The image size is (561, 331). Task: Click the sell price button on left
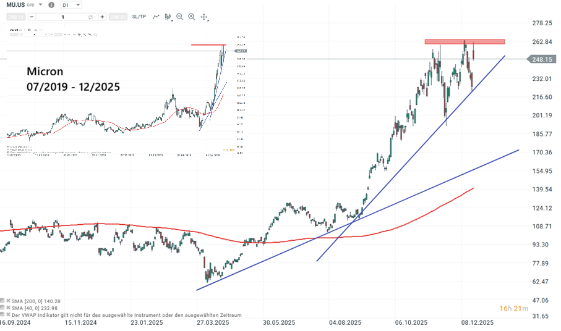[x=16, y=17]
